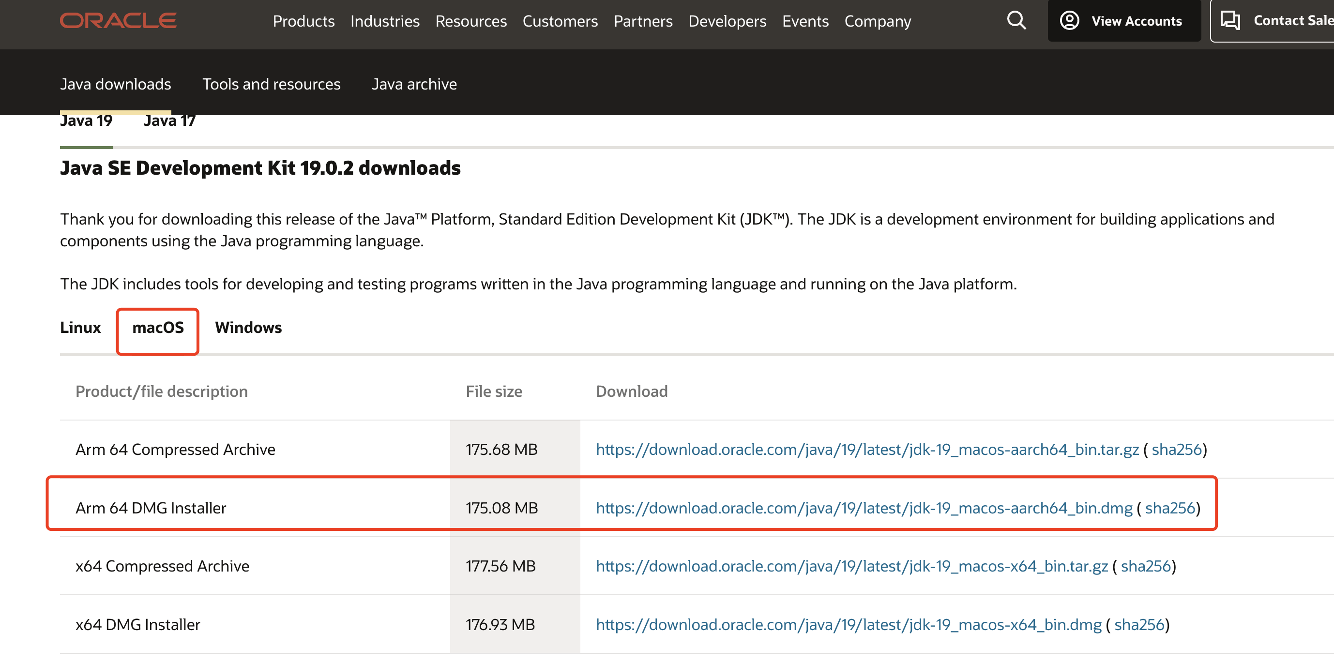This screenshot has height=663, width=1334.
Task: Click the Contact Sales button
Action: point(1272,21)
